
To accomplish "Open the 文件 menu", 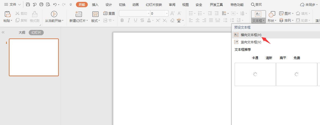I will coord(12,5).
